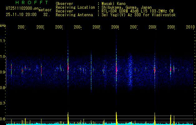Click the Receiving Location label
Screen dimensions: 196x125
(x=75, y=7)
